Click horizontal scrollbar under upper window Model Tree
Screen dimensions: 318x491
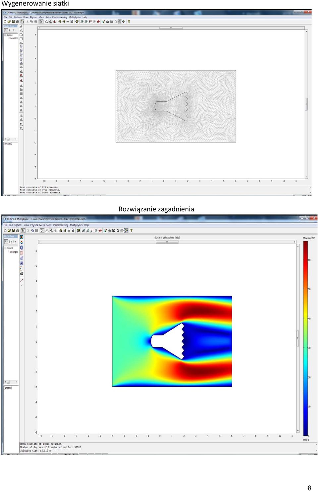click(11, 139)
